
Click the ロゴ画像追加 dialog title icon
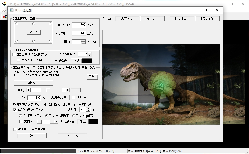(11, 10)
